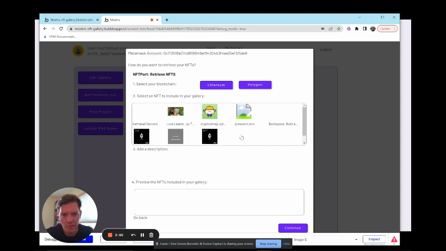Pick the cryptosimeji.xyz NFT thumbnail
The image size is (446, 251).
point(210,112)
